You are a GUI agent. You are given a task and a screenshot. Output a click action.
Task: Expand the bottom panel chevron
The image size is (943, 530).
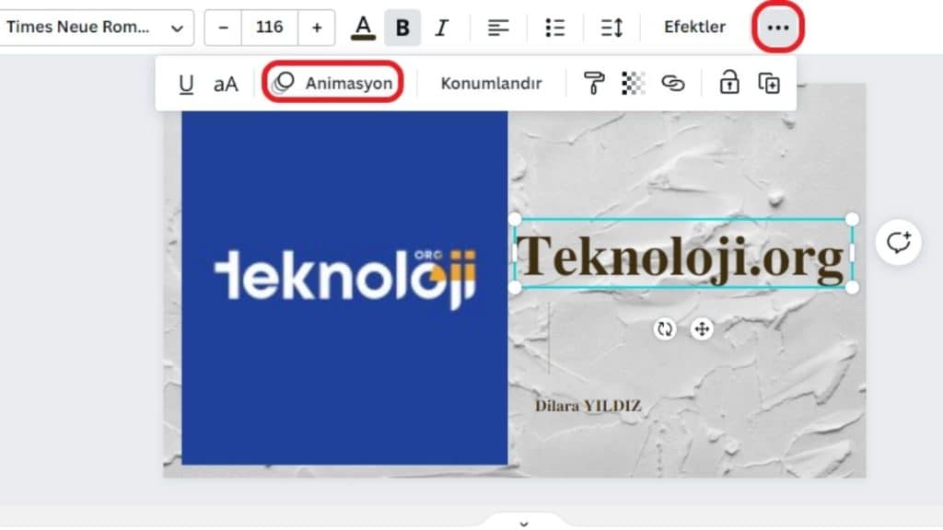[x=524, y=524]
